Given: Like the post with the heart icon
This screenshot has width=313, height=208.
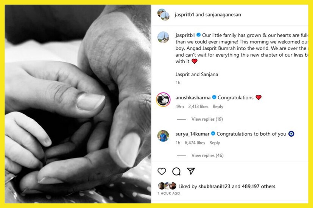Looking at the screenshot, I should (162, 171).
